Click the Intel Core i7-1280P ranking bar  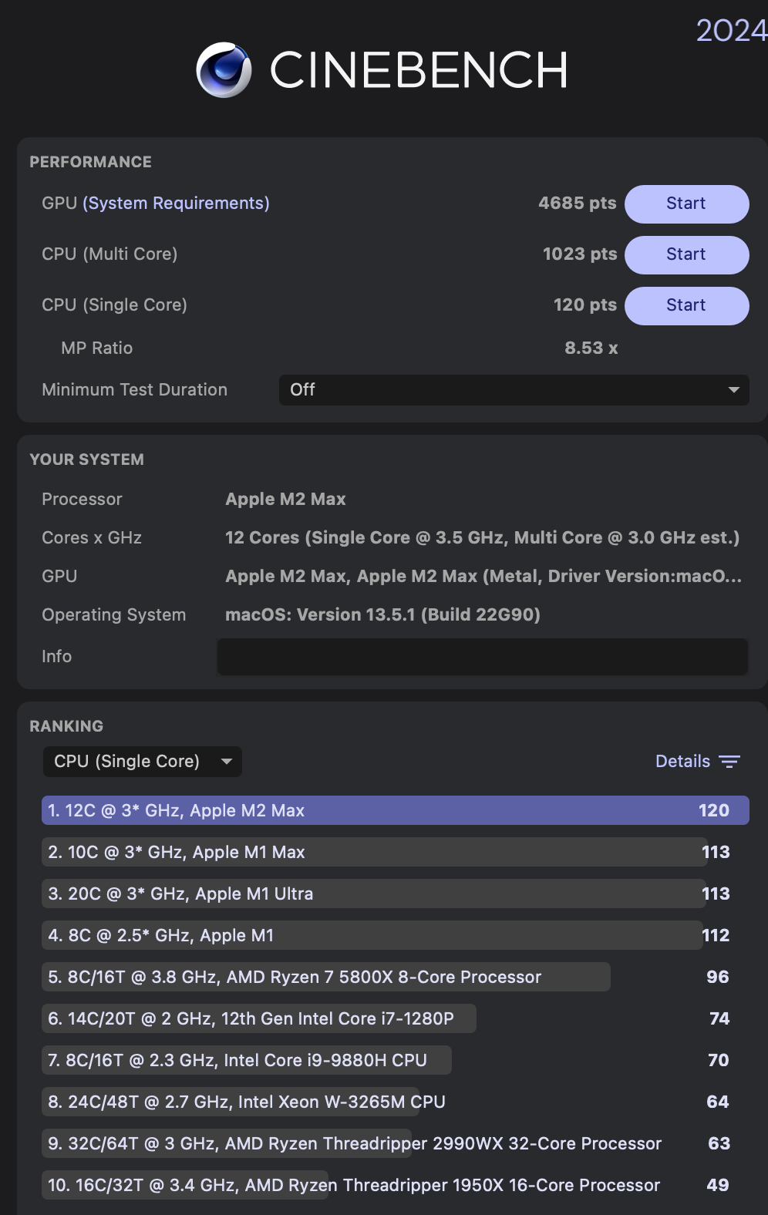[x=259, y=1019]
